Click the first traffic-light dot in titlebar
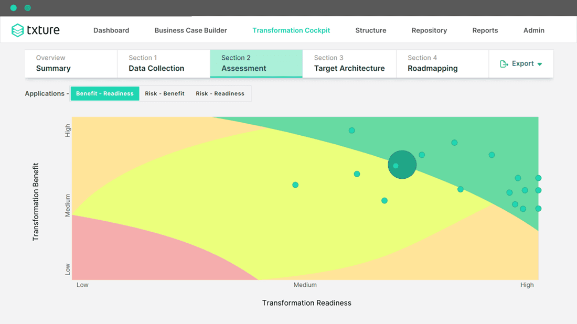Image resolution: width=577 pixels, height=324 pixels. point(13,8)
